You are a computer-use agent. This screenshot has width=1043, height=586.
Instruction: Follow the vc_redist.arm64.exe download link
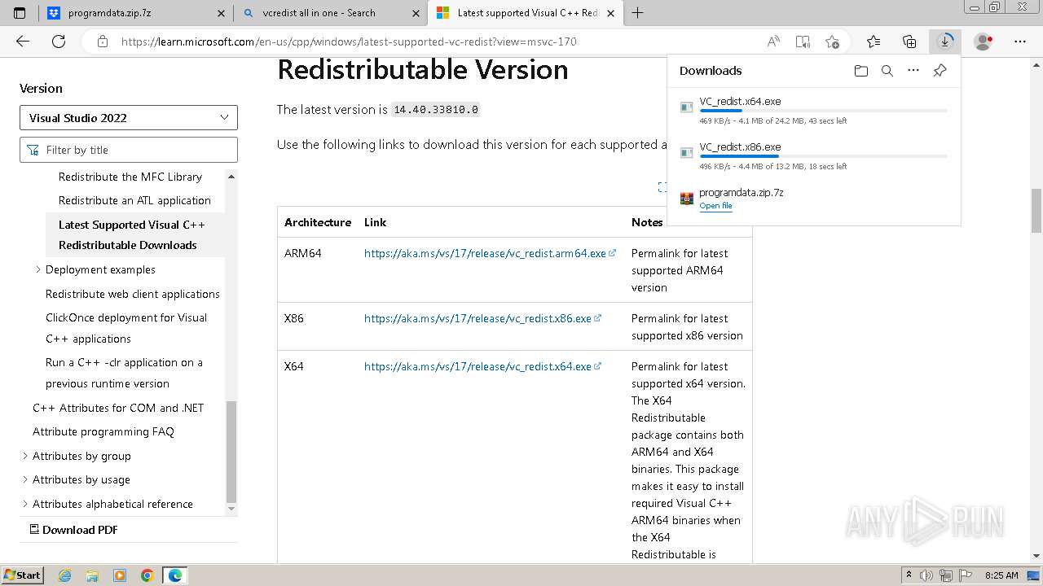pyautogui.click(x=490, y=253)
